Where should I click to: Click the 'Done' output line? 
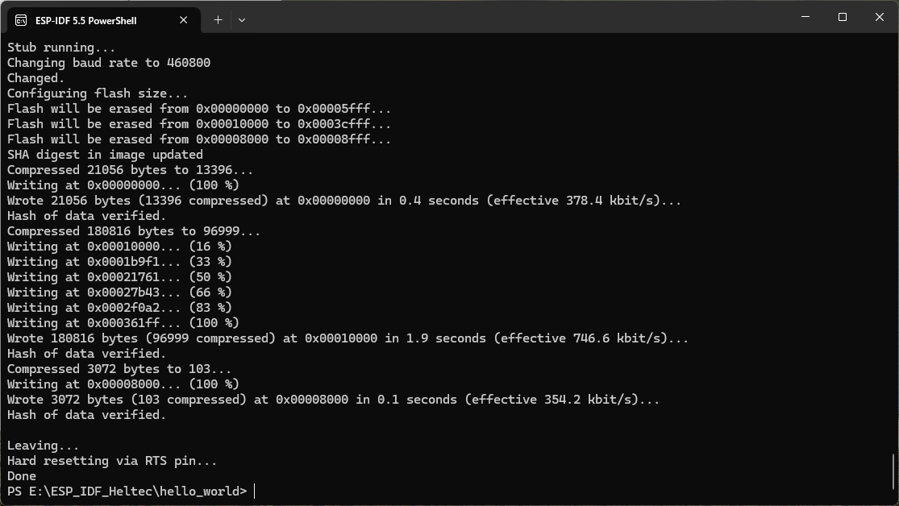click(x=22, y=476)
